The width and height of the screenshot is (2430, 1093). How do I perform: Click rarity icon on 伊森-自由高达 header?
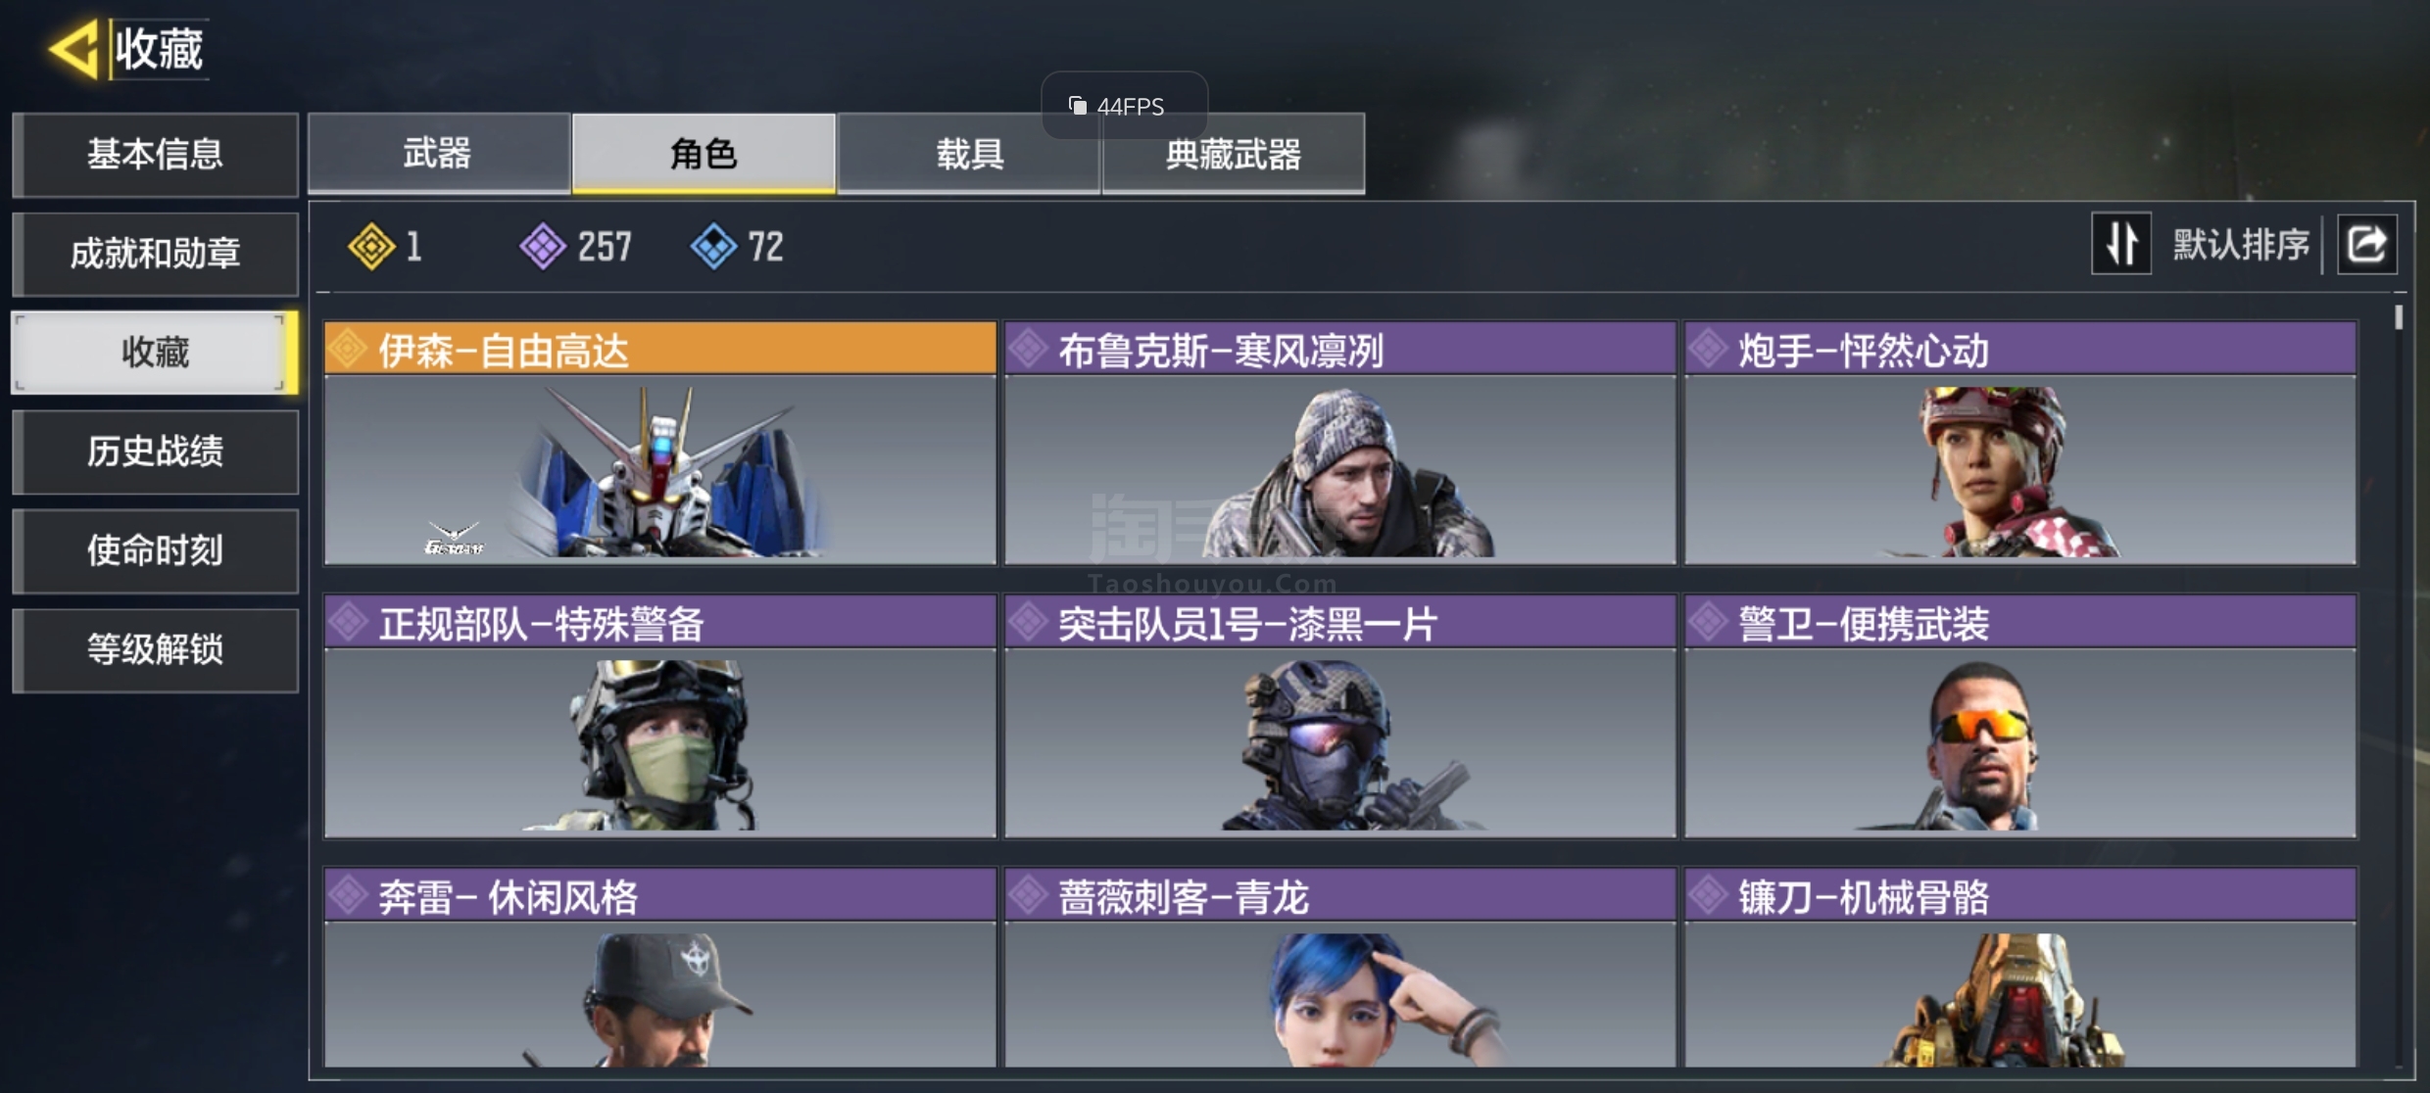[x=347, y=349]
